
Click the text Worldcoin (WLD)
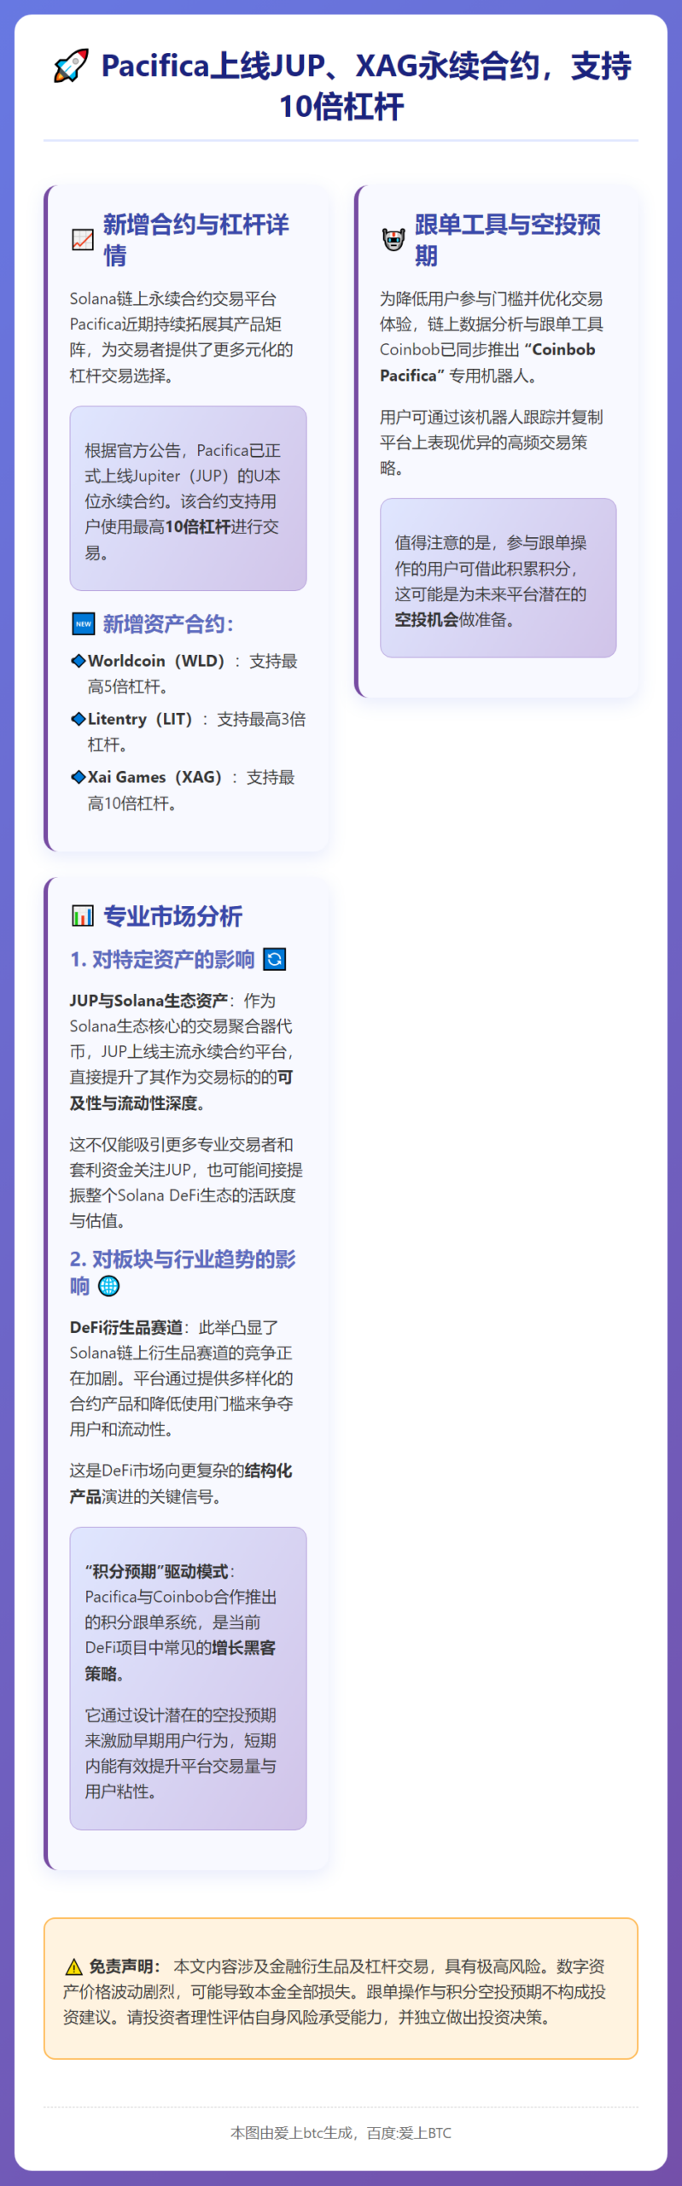click(x=156, y=661)
